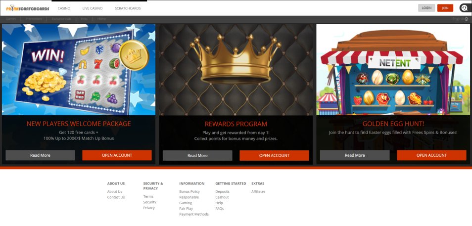Open account under Golden Egg Hunt
Image resolution: width=472 pixels, height=226 pixels.
pos(431,155)
